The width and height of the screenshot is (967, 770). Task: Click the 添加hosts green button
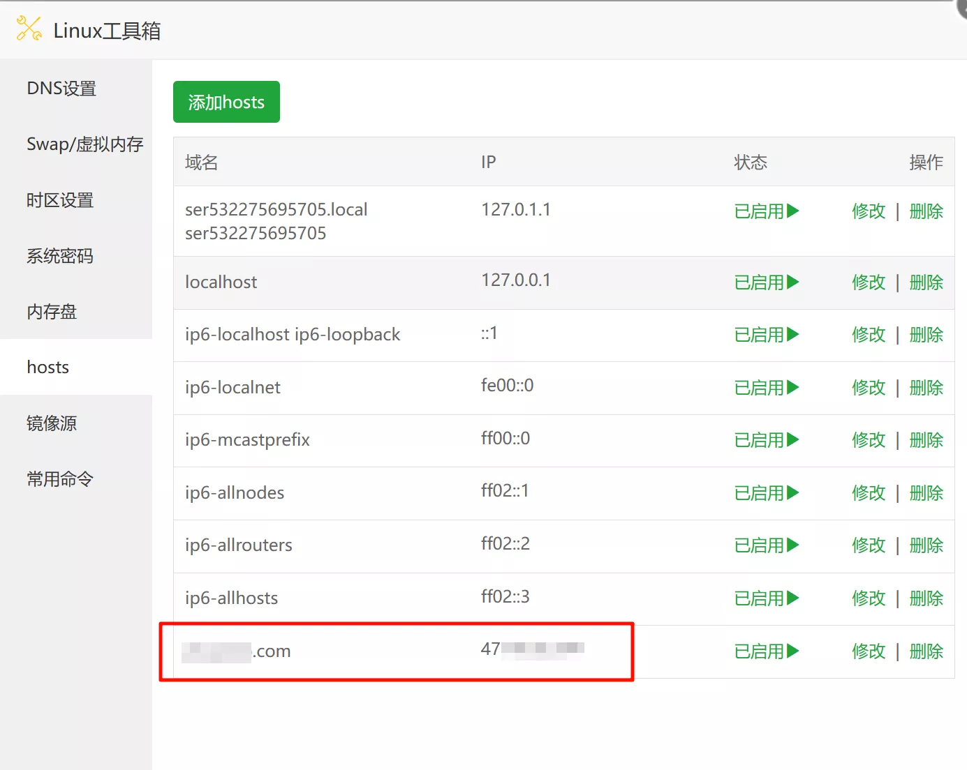226,103
